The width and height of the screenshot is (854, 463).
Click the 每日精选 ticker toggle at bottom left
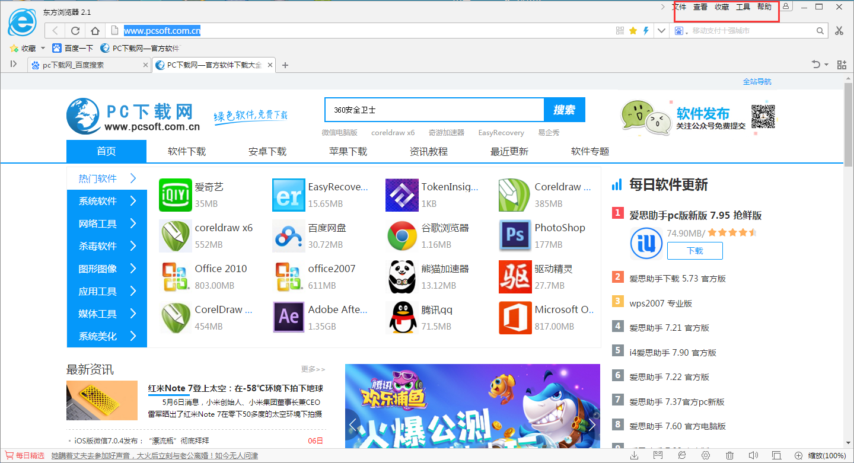point(23,456)
